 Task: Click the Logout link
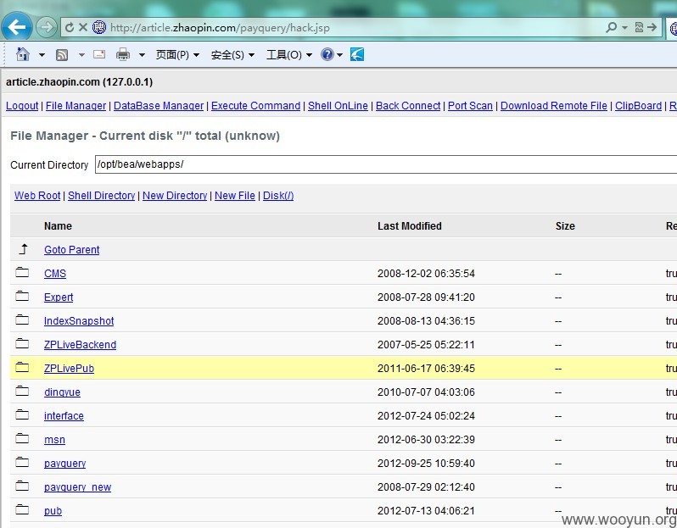click(x=22, y=106)
